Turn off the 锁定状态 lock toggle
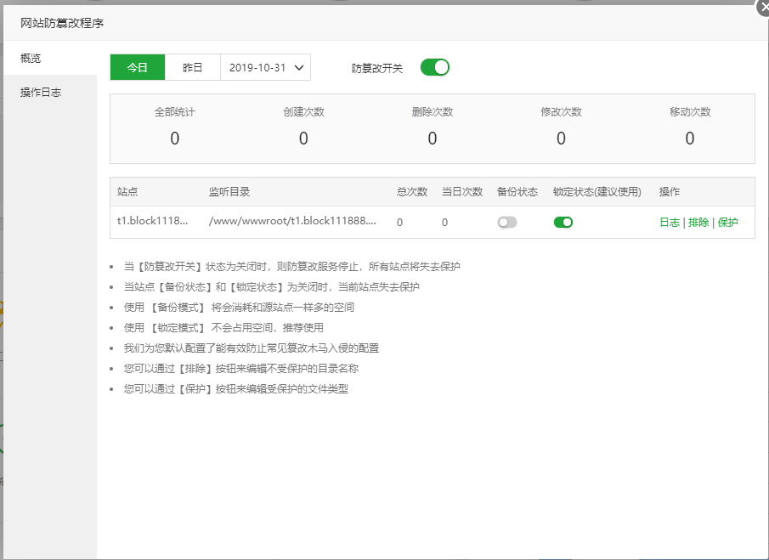This screenshot has width=769, height=560. pyautogui.click(x=563, y=221)
